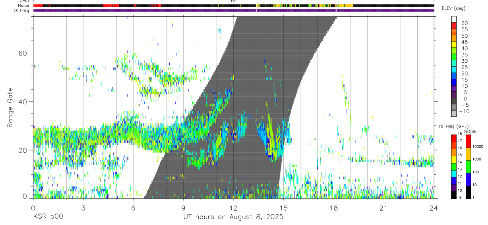Click the 9 tick label on UT hours axis
Image resolution: width=488 pixels, height=225 pixels.
(183, 208)
